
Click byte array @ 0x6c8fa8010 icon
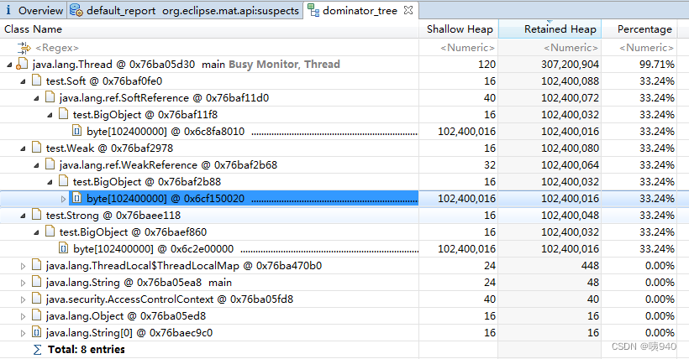click(x=77, y=131)
